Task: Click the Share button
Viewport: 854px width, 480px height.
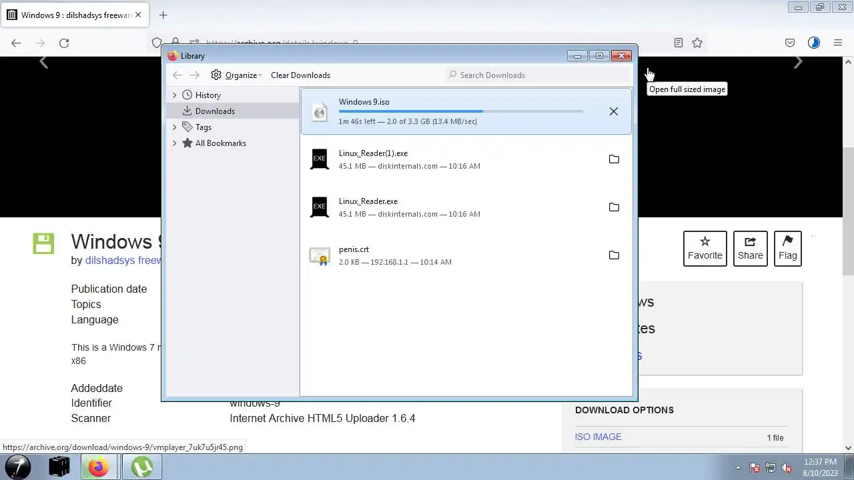Action: [x=751, y=249]
